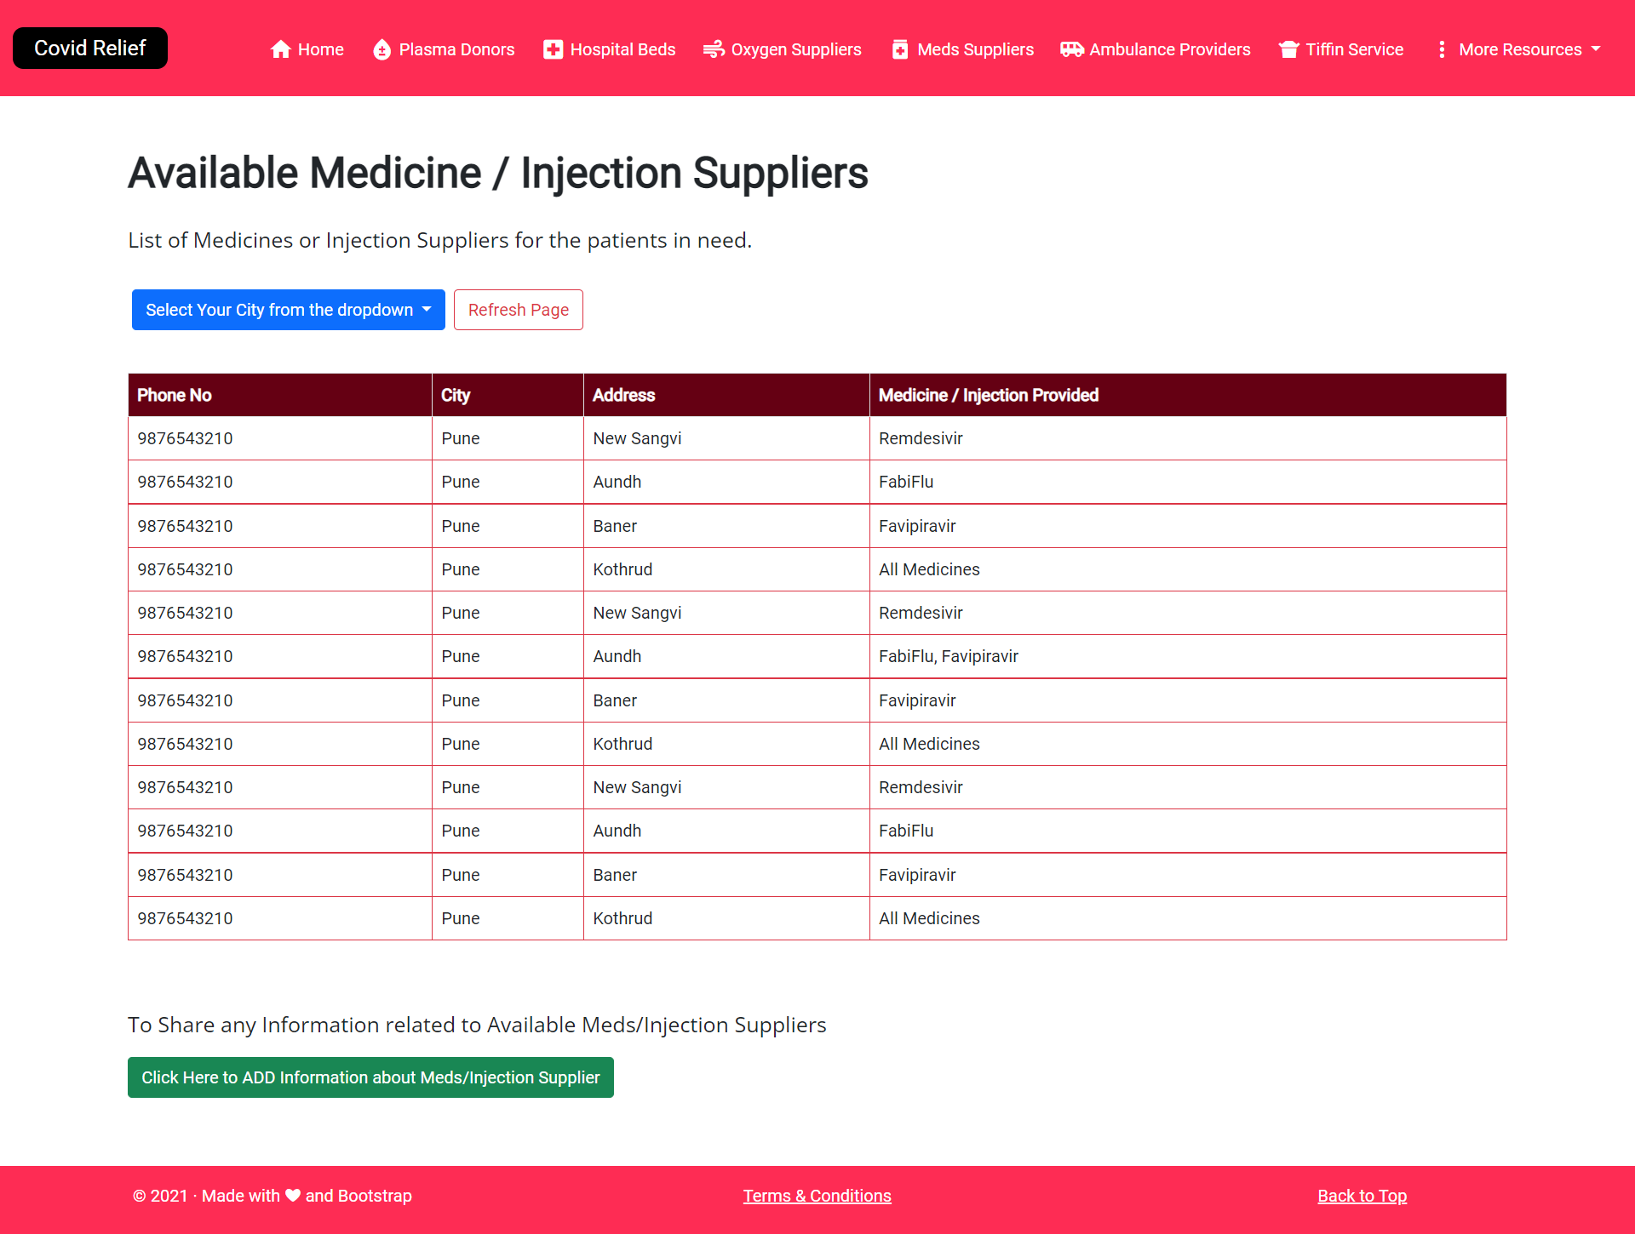Click the Phone No column header
Image resolution: width=1635 pixels, height=1234 pixels.
(x=175, y=395)
